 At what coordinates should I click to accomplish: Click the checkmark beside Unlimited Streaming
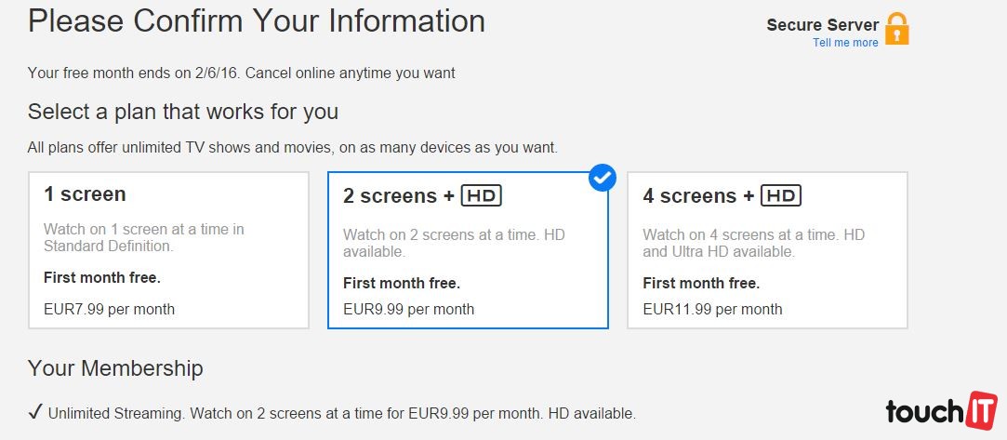pos(35,412)
